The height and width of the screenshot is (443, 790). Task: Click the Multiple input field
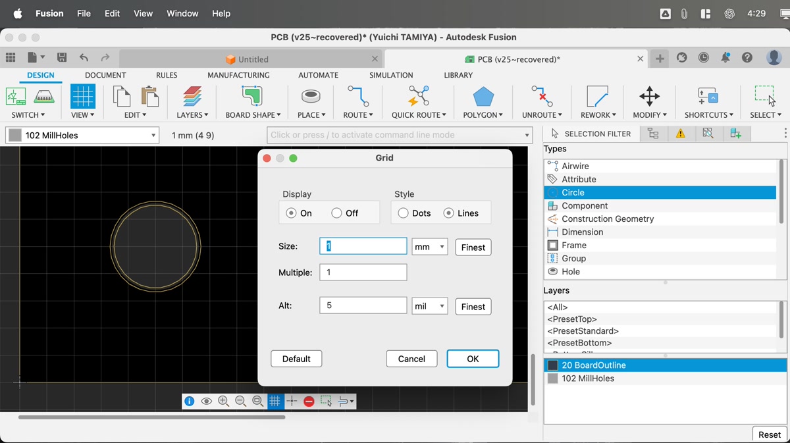click(363, 273)
